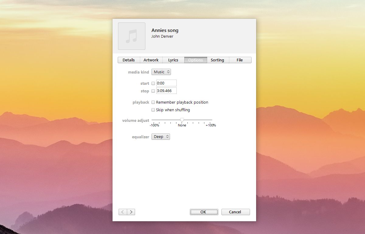
Task: Click the Cancel button
Action: pos(236,212)
